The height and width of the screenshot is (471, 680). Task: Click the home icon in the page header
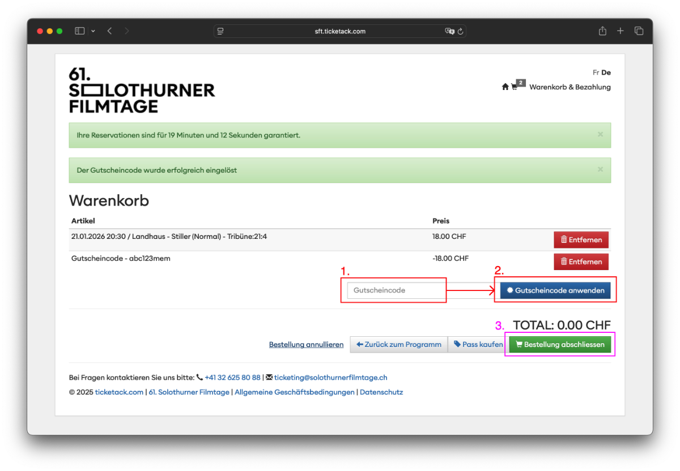[505, 87]
